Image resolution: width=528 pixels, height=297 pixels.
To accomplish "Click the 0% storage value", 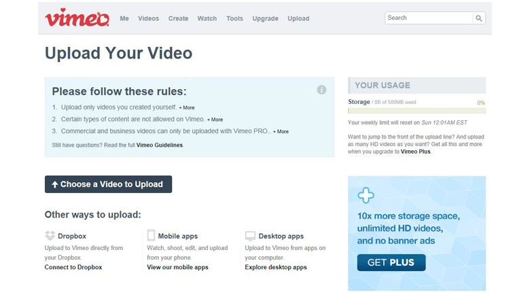I will tap(481, 103).
